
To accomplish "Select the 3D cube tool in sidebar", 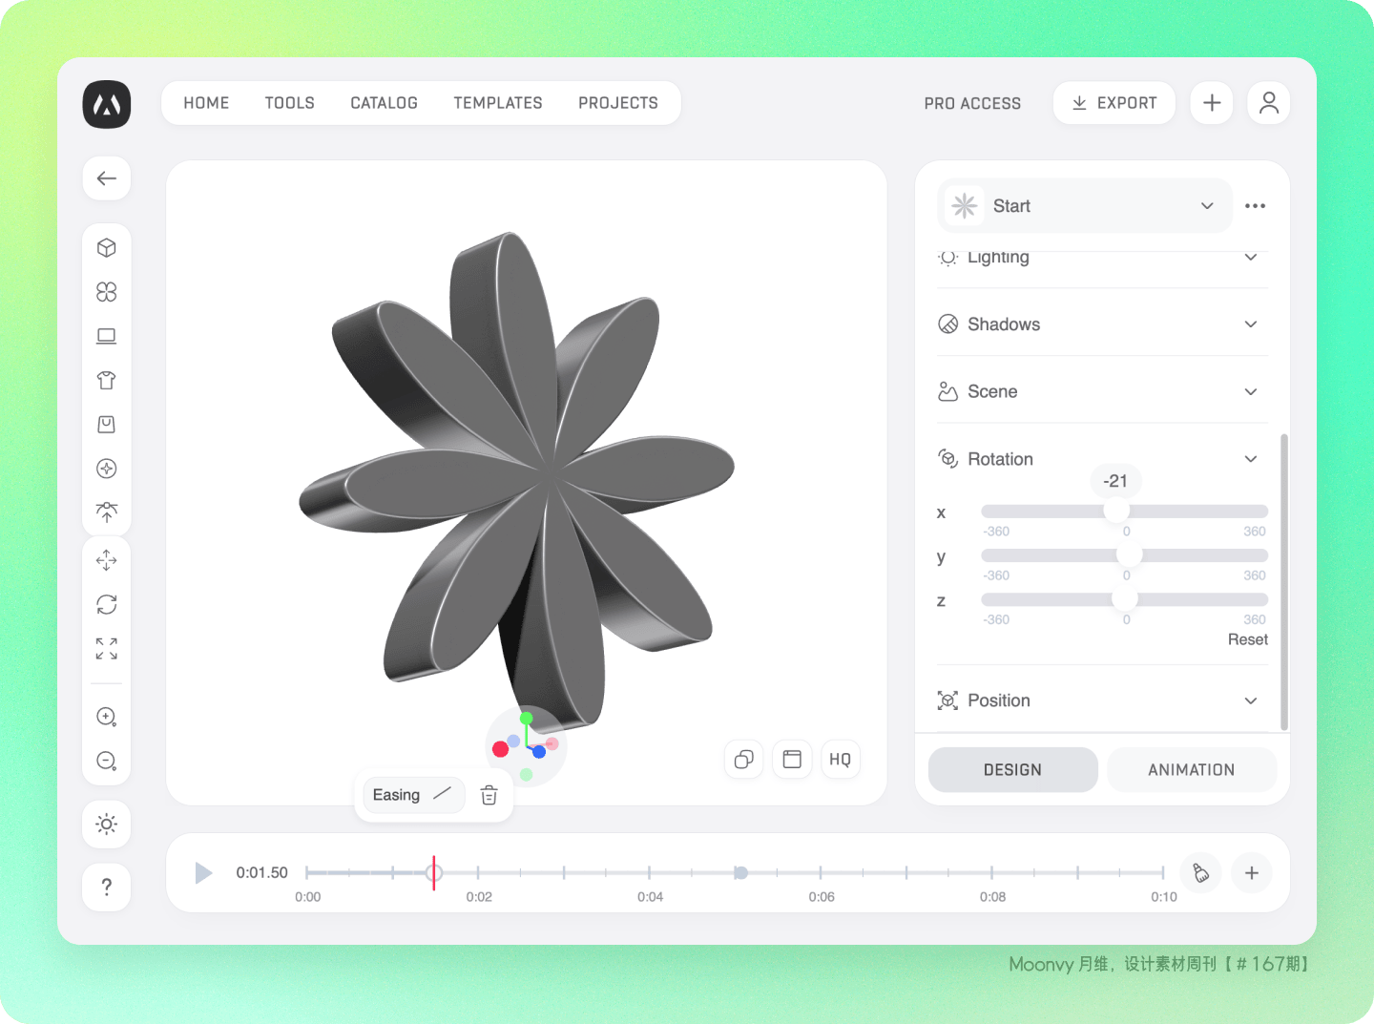I will tap(107, 248).
